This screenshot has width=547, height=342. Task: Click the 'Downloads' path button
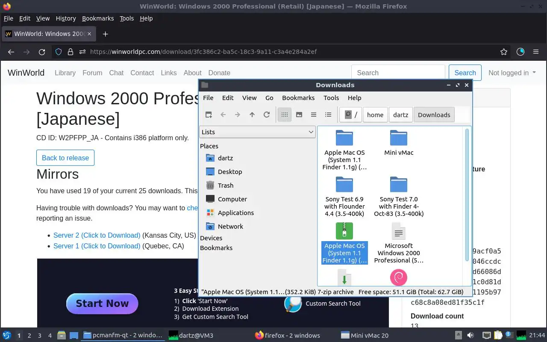tap(434, 115)
